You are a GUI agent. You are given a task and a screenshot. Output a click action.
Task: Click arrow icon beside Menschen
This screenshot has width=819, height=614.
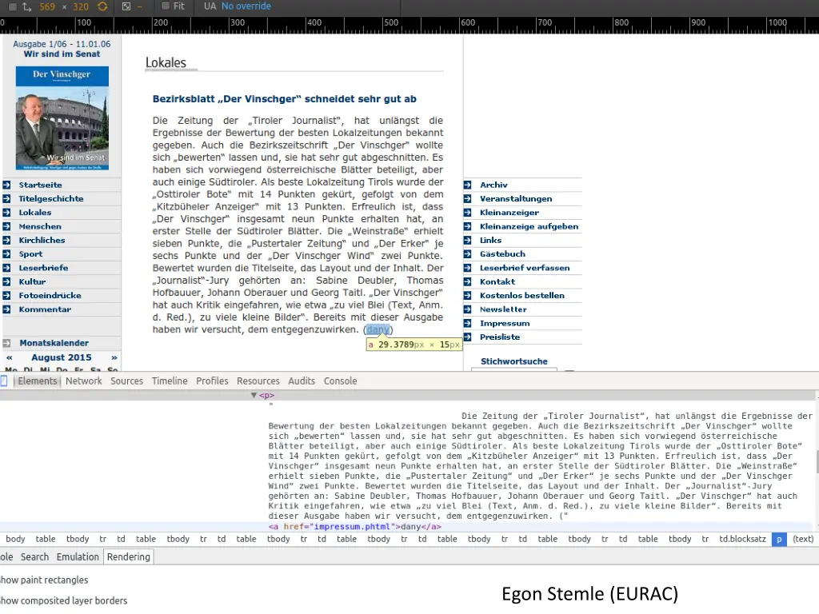pos(6,226)
